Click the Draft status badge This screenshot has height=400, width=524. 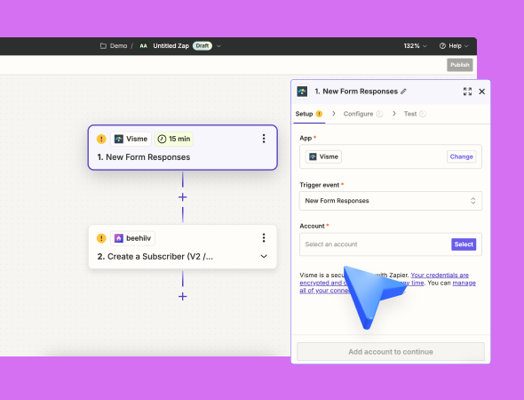(x=202, y=46)
